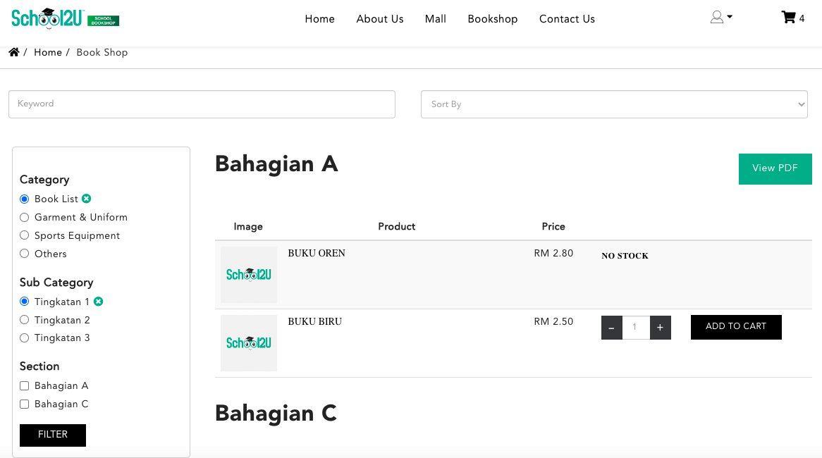Image resolution: width=822 pixels, height=458 pixels.
Task: Open the user account menu icon
Action: tap(720, 18)
